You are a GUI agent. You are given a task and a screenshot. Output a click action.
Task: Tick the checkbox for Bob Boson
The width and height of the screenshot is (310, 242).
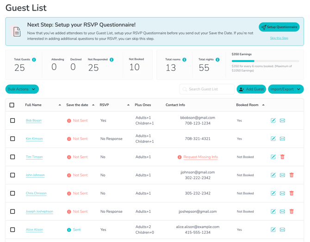[12, 121]
